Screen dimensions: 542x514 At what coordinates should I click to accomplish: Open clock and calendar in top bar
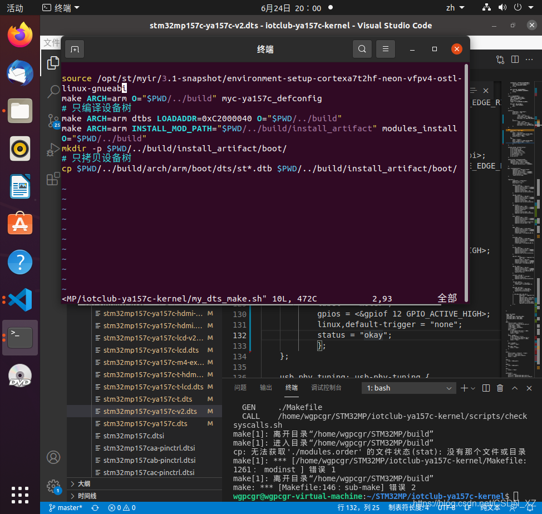point(291,8)
